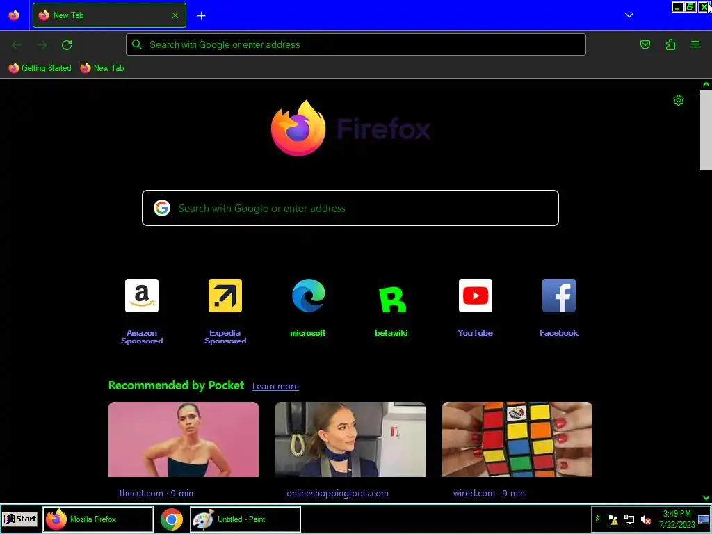712x534 pixels.
Task: Click the thecut.com · 9 min caption
Action: click(156, 493)
